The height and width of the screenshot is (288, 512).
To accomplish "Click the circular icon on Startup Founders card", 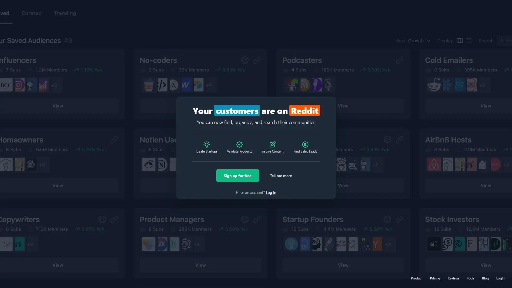I will click(387, 219).
